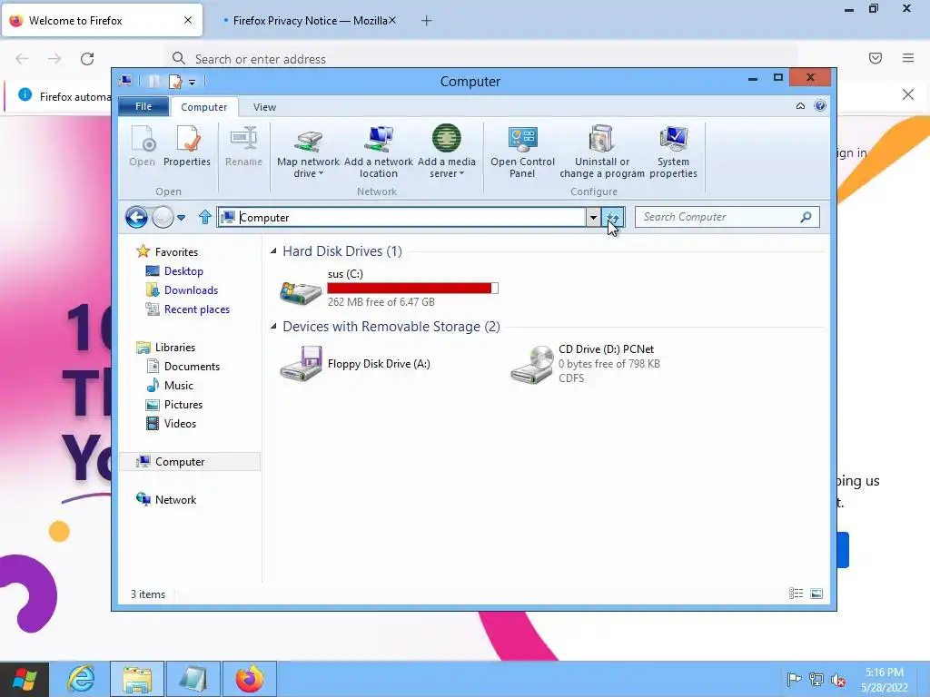
Task: Open Explorer Help question mark icon
Action: 820,105
